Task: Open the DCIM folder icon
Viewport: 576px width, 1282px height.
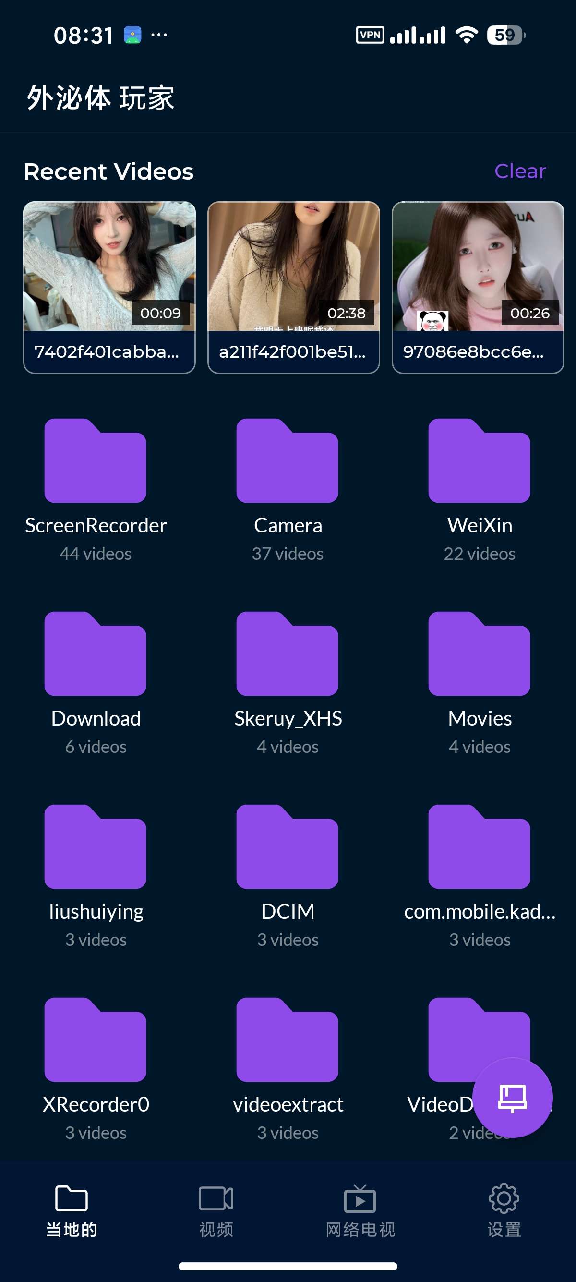Action: point(288,847)
